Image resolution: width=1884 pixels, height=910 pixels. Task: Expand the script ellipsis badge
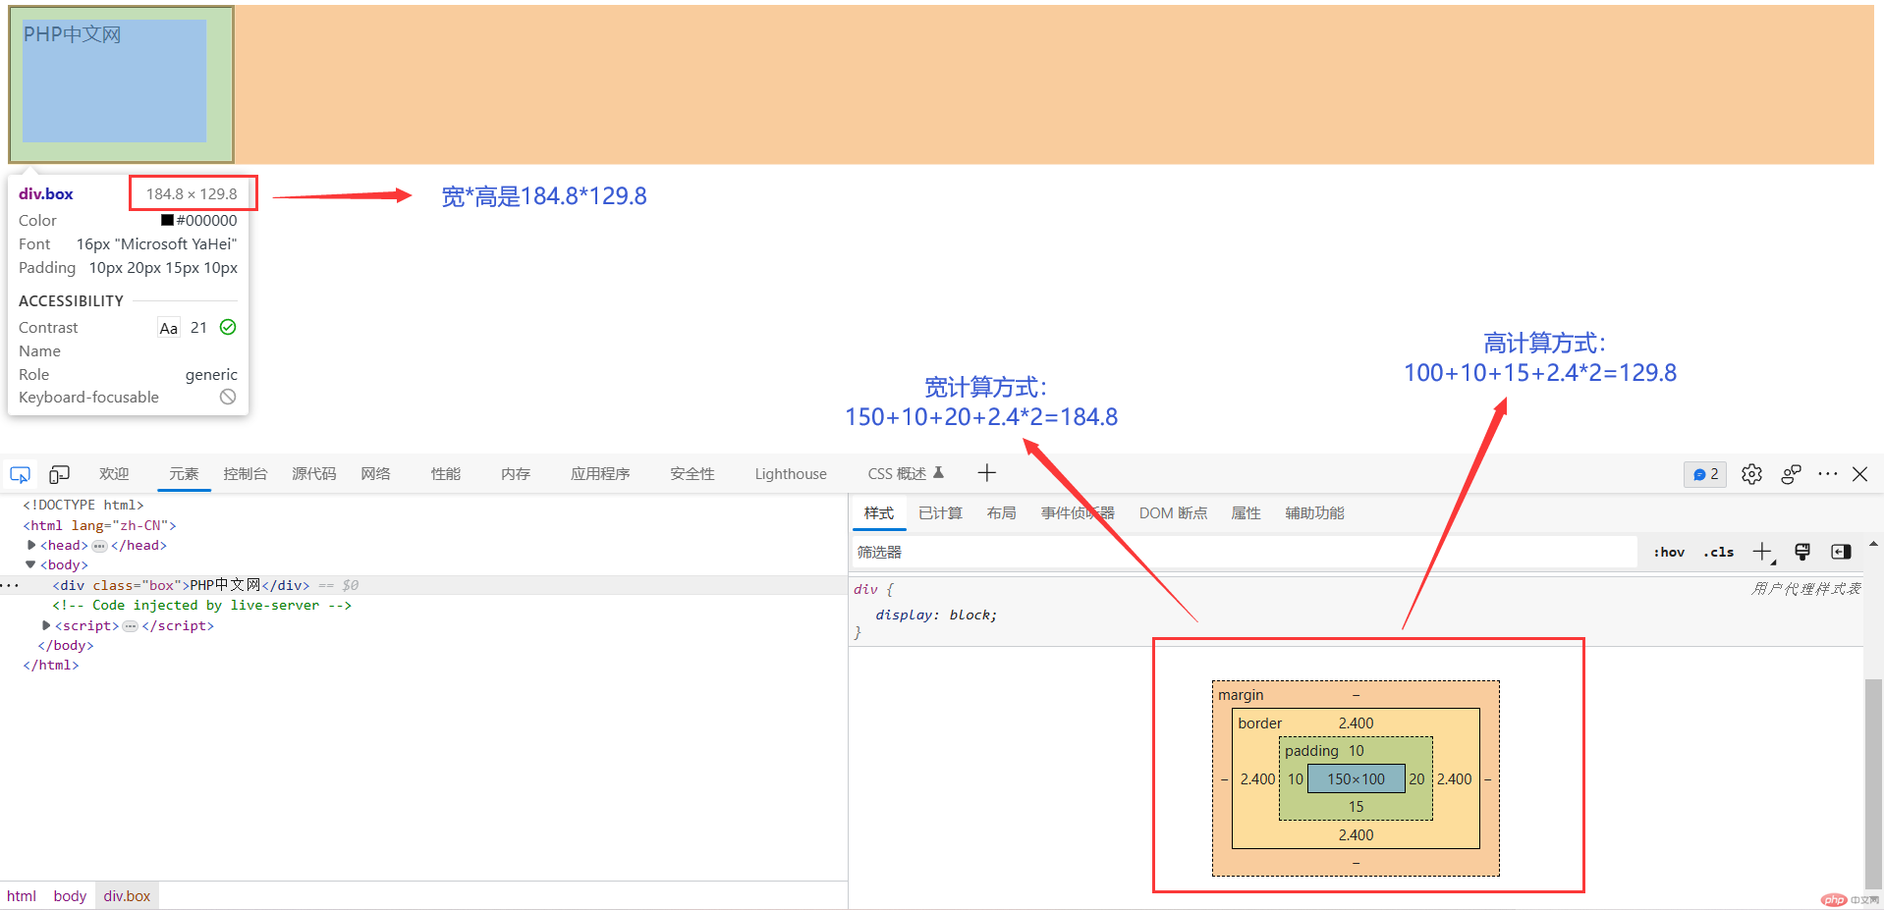(x=131, y=626)
